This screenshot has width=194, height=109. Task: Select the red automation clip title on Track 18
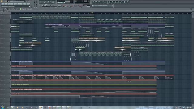pos(19,94)
